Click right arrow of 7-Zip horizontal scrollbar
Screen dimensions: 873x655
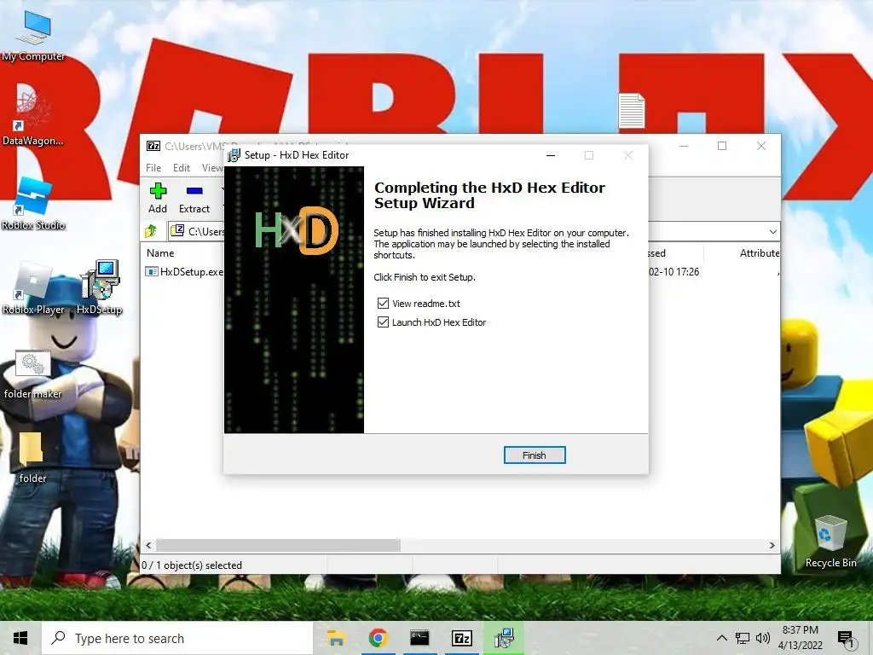(772, 545)
